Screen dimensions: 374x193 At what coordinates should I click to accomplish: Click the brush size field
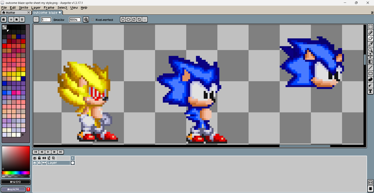coord(46,20)
